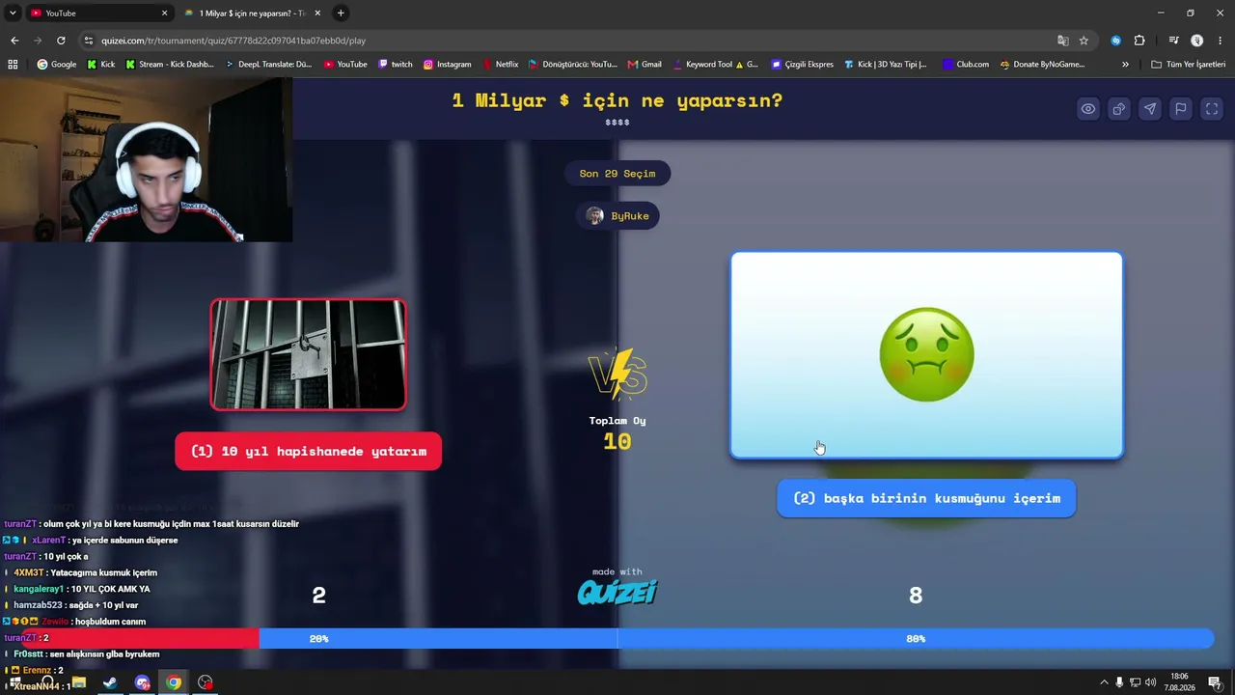This screenshot has width=1235, height=695.
Task: View site information icon in address bar
Action: [89, 41]
